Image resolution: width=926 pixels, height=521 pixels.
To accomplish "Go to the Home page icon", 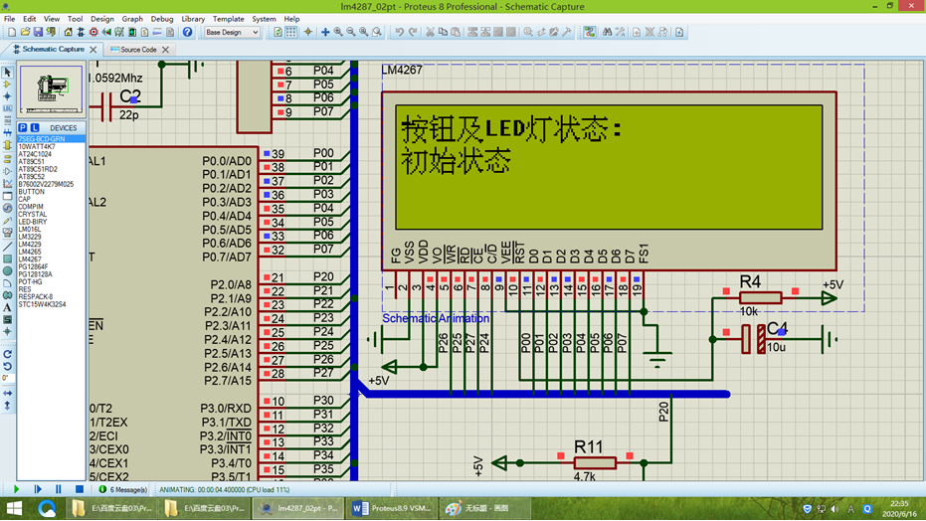I will tap(68, 32).
